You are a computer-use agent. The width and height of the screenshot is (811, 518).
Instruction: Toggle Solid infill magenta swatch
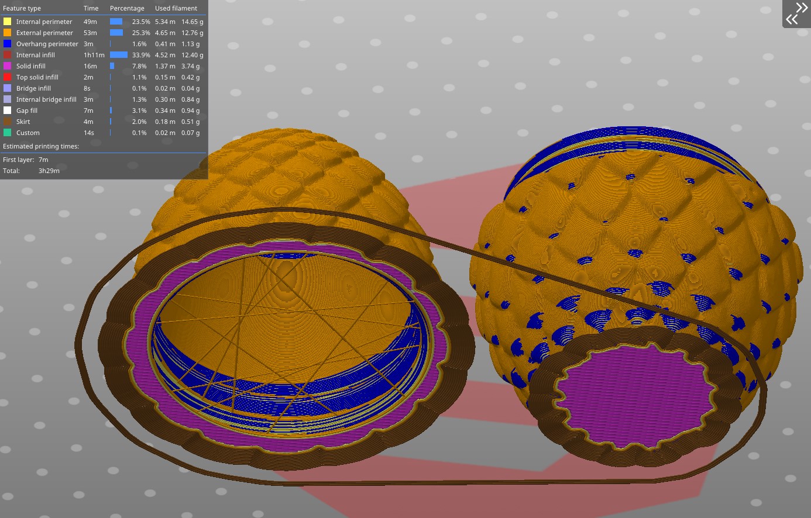7,66
